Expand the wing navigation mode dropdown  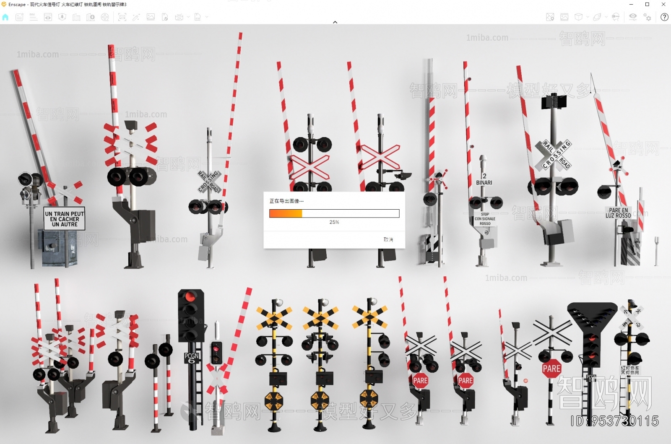coord(606,17)
